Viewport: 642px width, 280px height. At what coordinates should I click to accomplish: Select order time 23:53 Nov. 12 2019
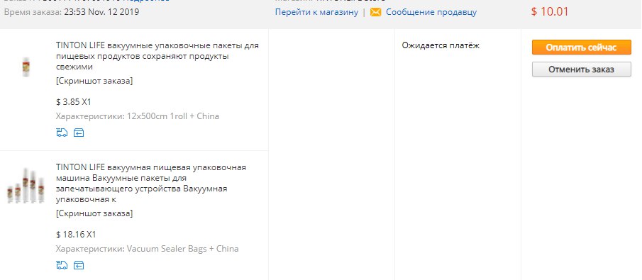click(x=101, y=12)
